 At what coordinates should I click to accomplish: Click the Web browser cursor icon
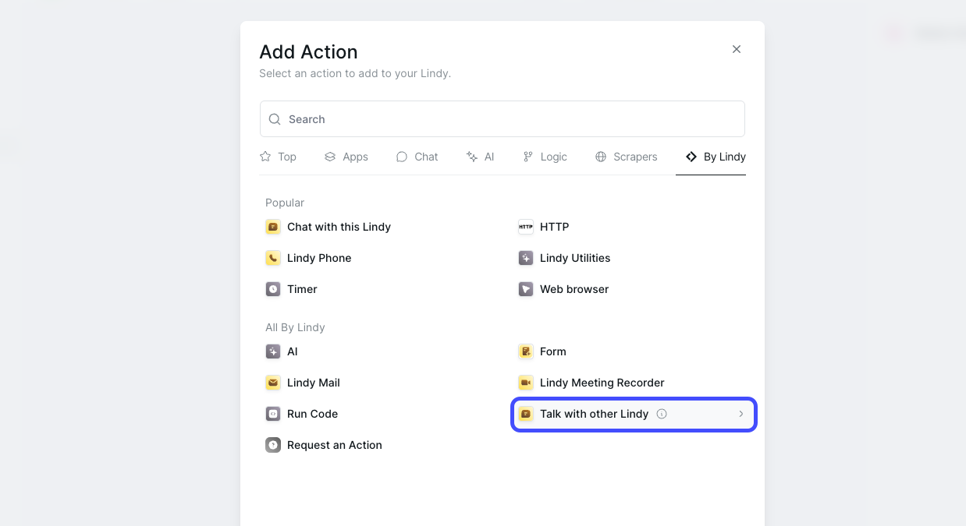[526, 289]
